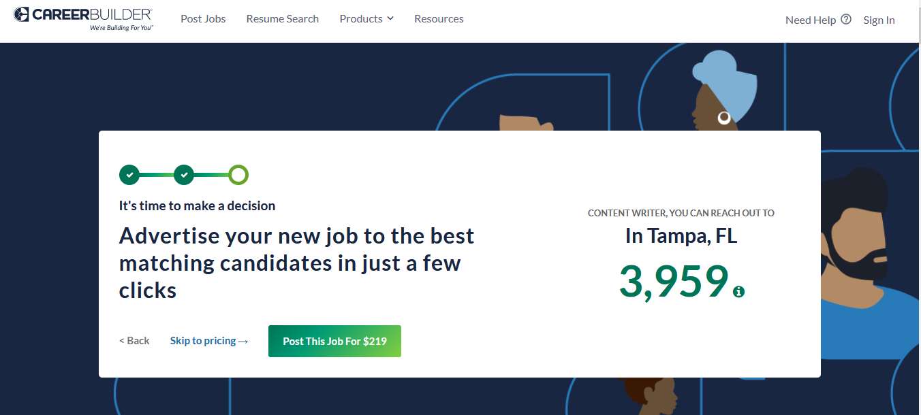Select the first completed step checkmark
921x415 pixels.
[x=129, y=174]
